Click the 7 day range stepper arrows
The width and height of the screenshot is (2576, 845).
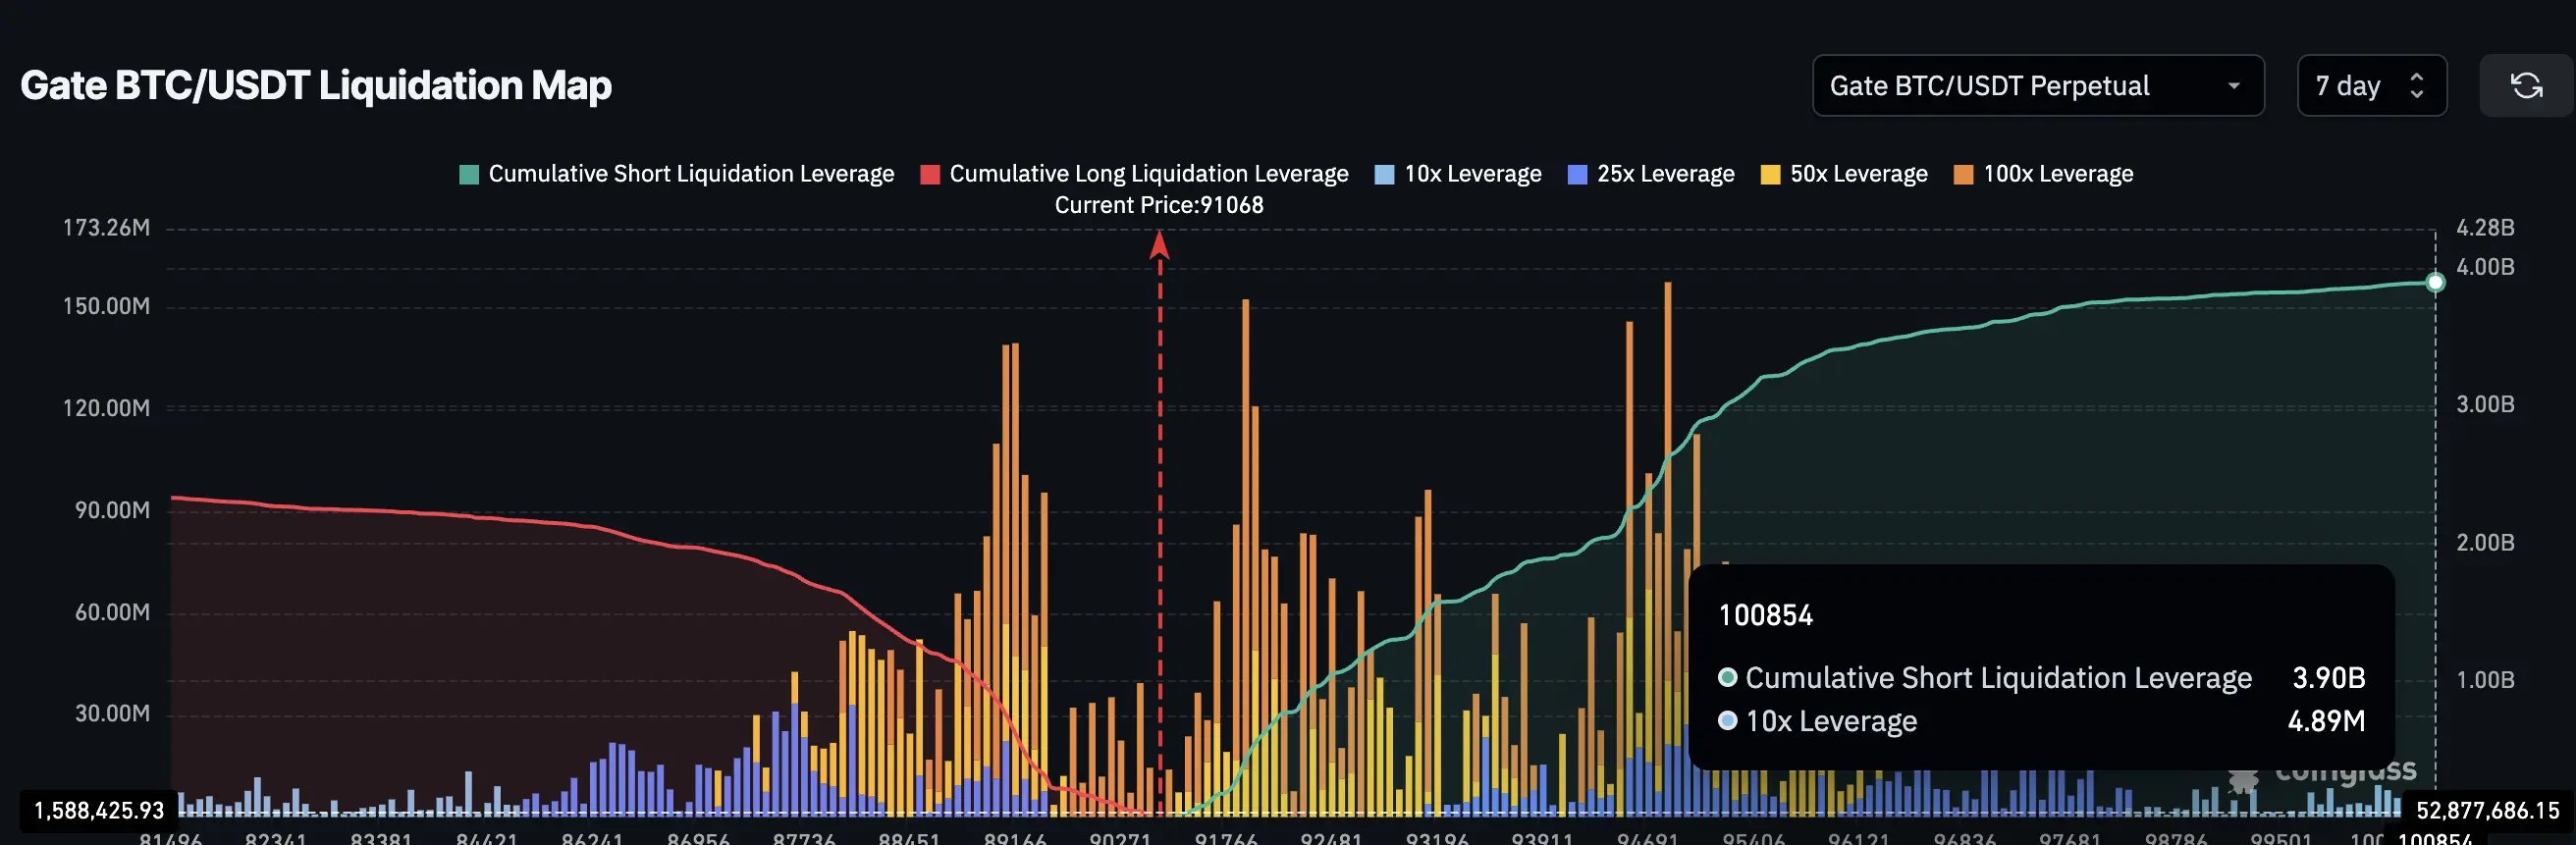tap(2416, 86)
